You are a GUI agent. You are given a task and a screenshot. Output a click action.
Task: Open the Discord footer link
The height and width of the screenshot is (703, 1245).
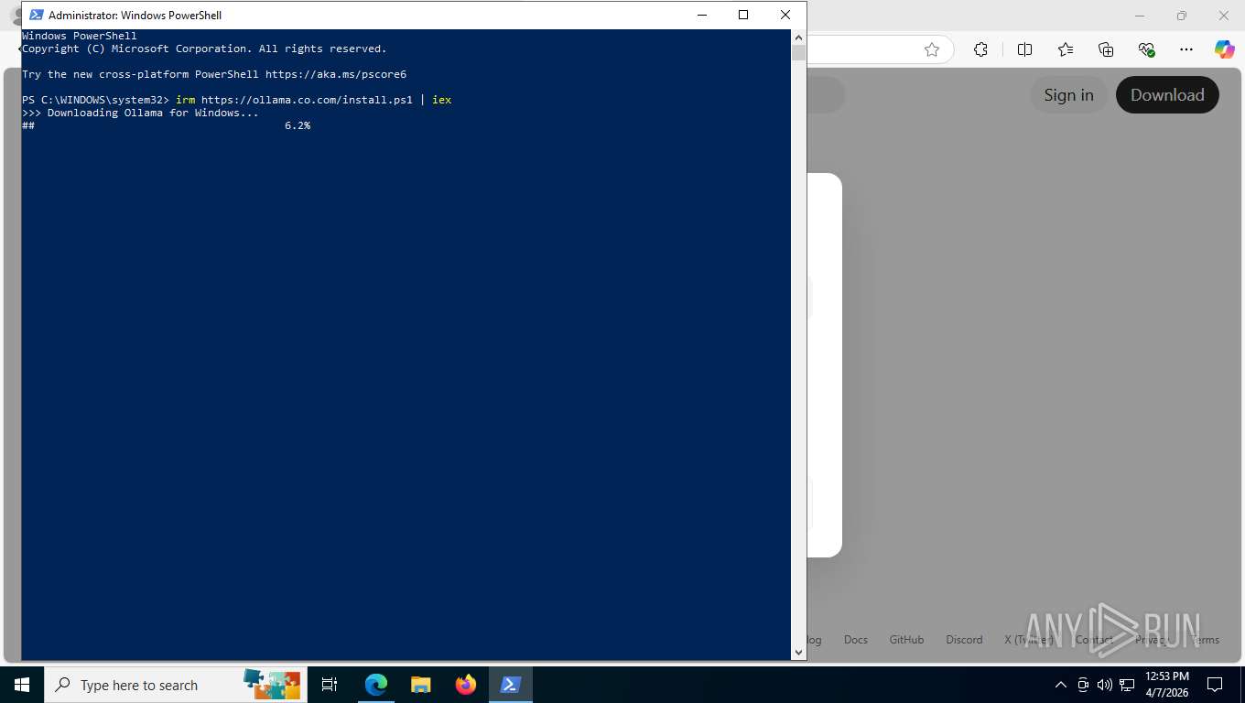click(964, 640)
